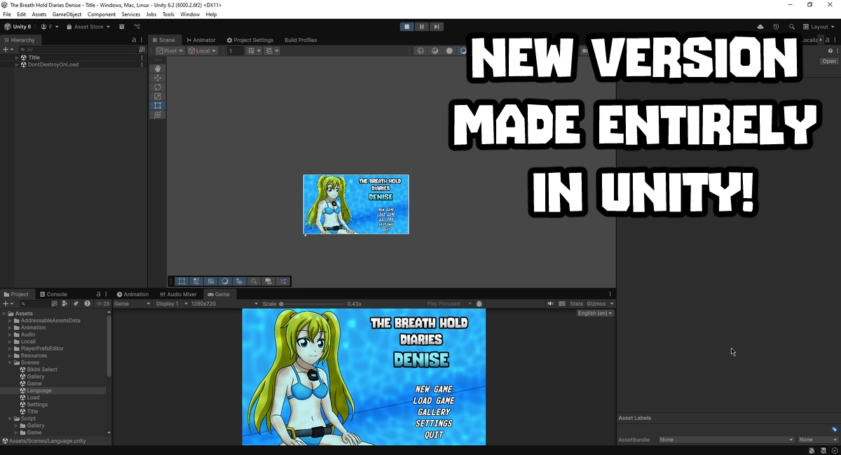Open the Package Manager icon in toolbar
841x455 pixels.
click(x=121, y=27)
